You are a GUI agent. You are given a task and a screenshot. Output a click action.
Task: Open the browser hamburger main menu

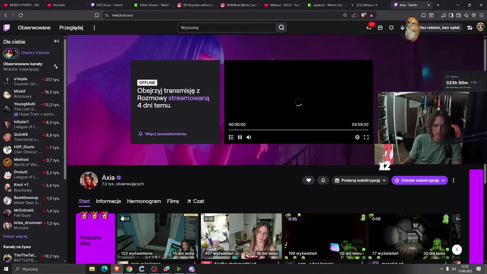tap(482, 15)
